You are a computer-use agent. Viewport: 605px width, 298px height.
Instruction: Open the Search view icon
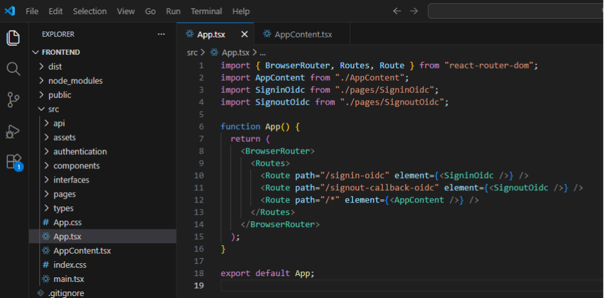coord(14,68)
